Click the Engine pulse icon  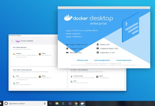click(x=67, y=45)
